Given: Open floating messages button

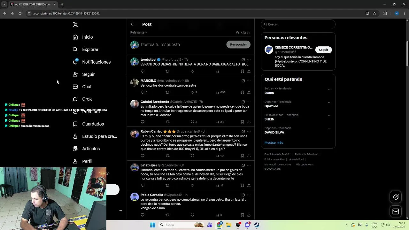Looking at the screenshot, I should pos(396,211).
